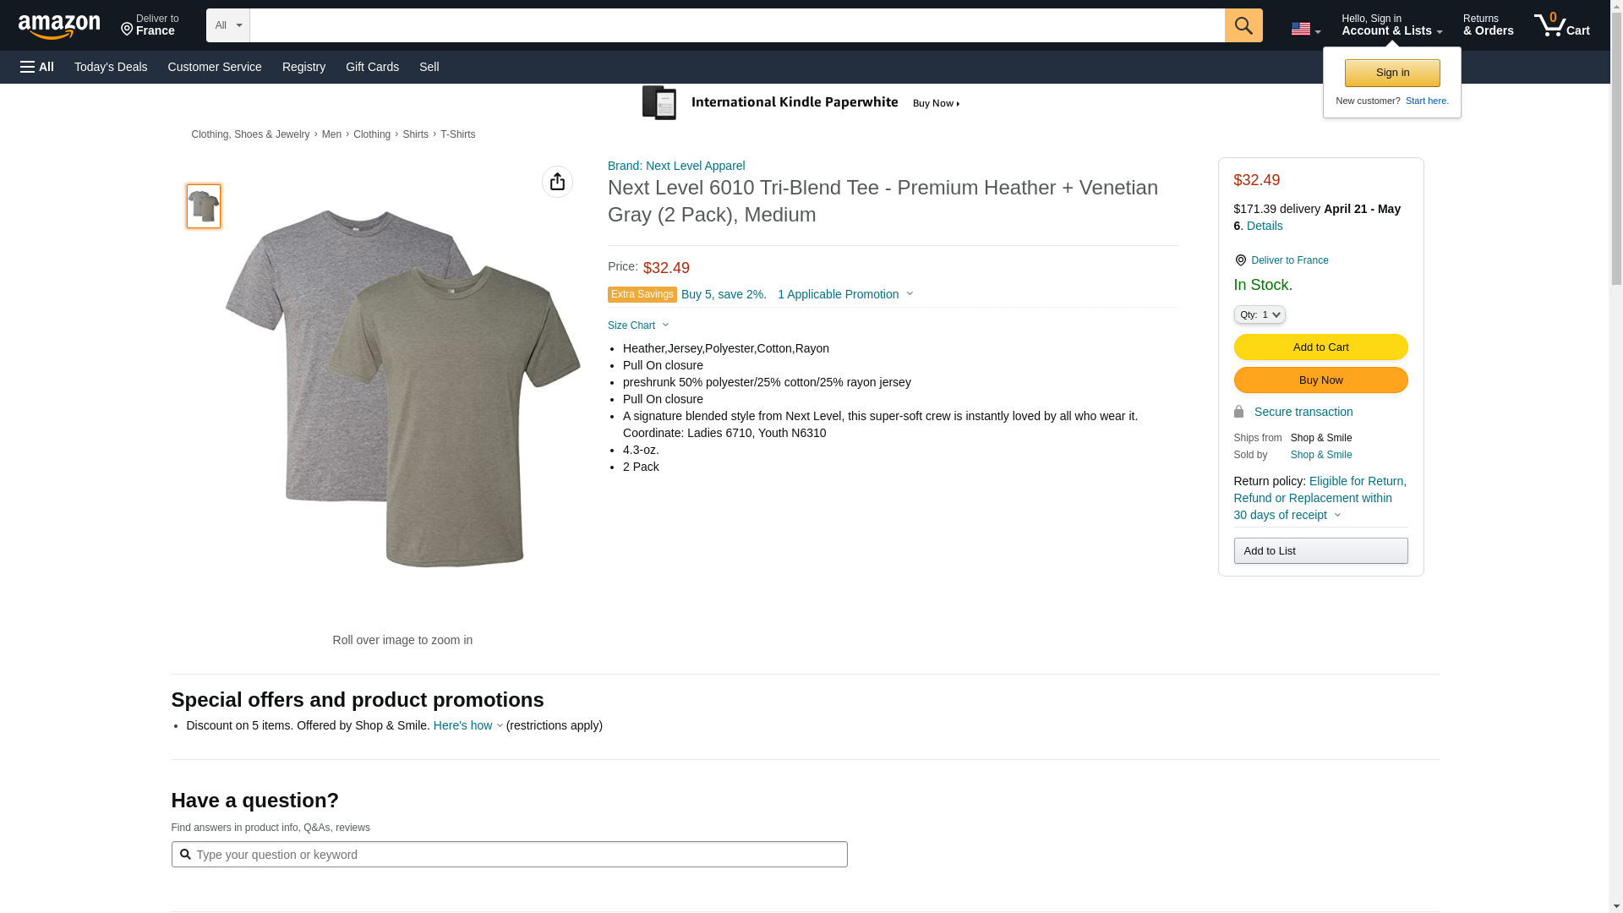Open the All hamburger menu
Viewport: 1623px width, 913px height.
[37, 67]
